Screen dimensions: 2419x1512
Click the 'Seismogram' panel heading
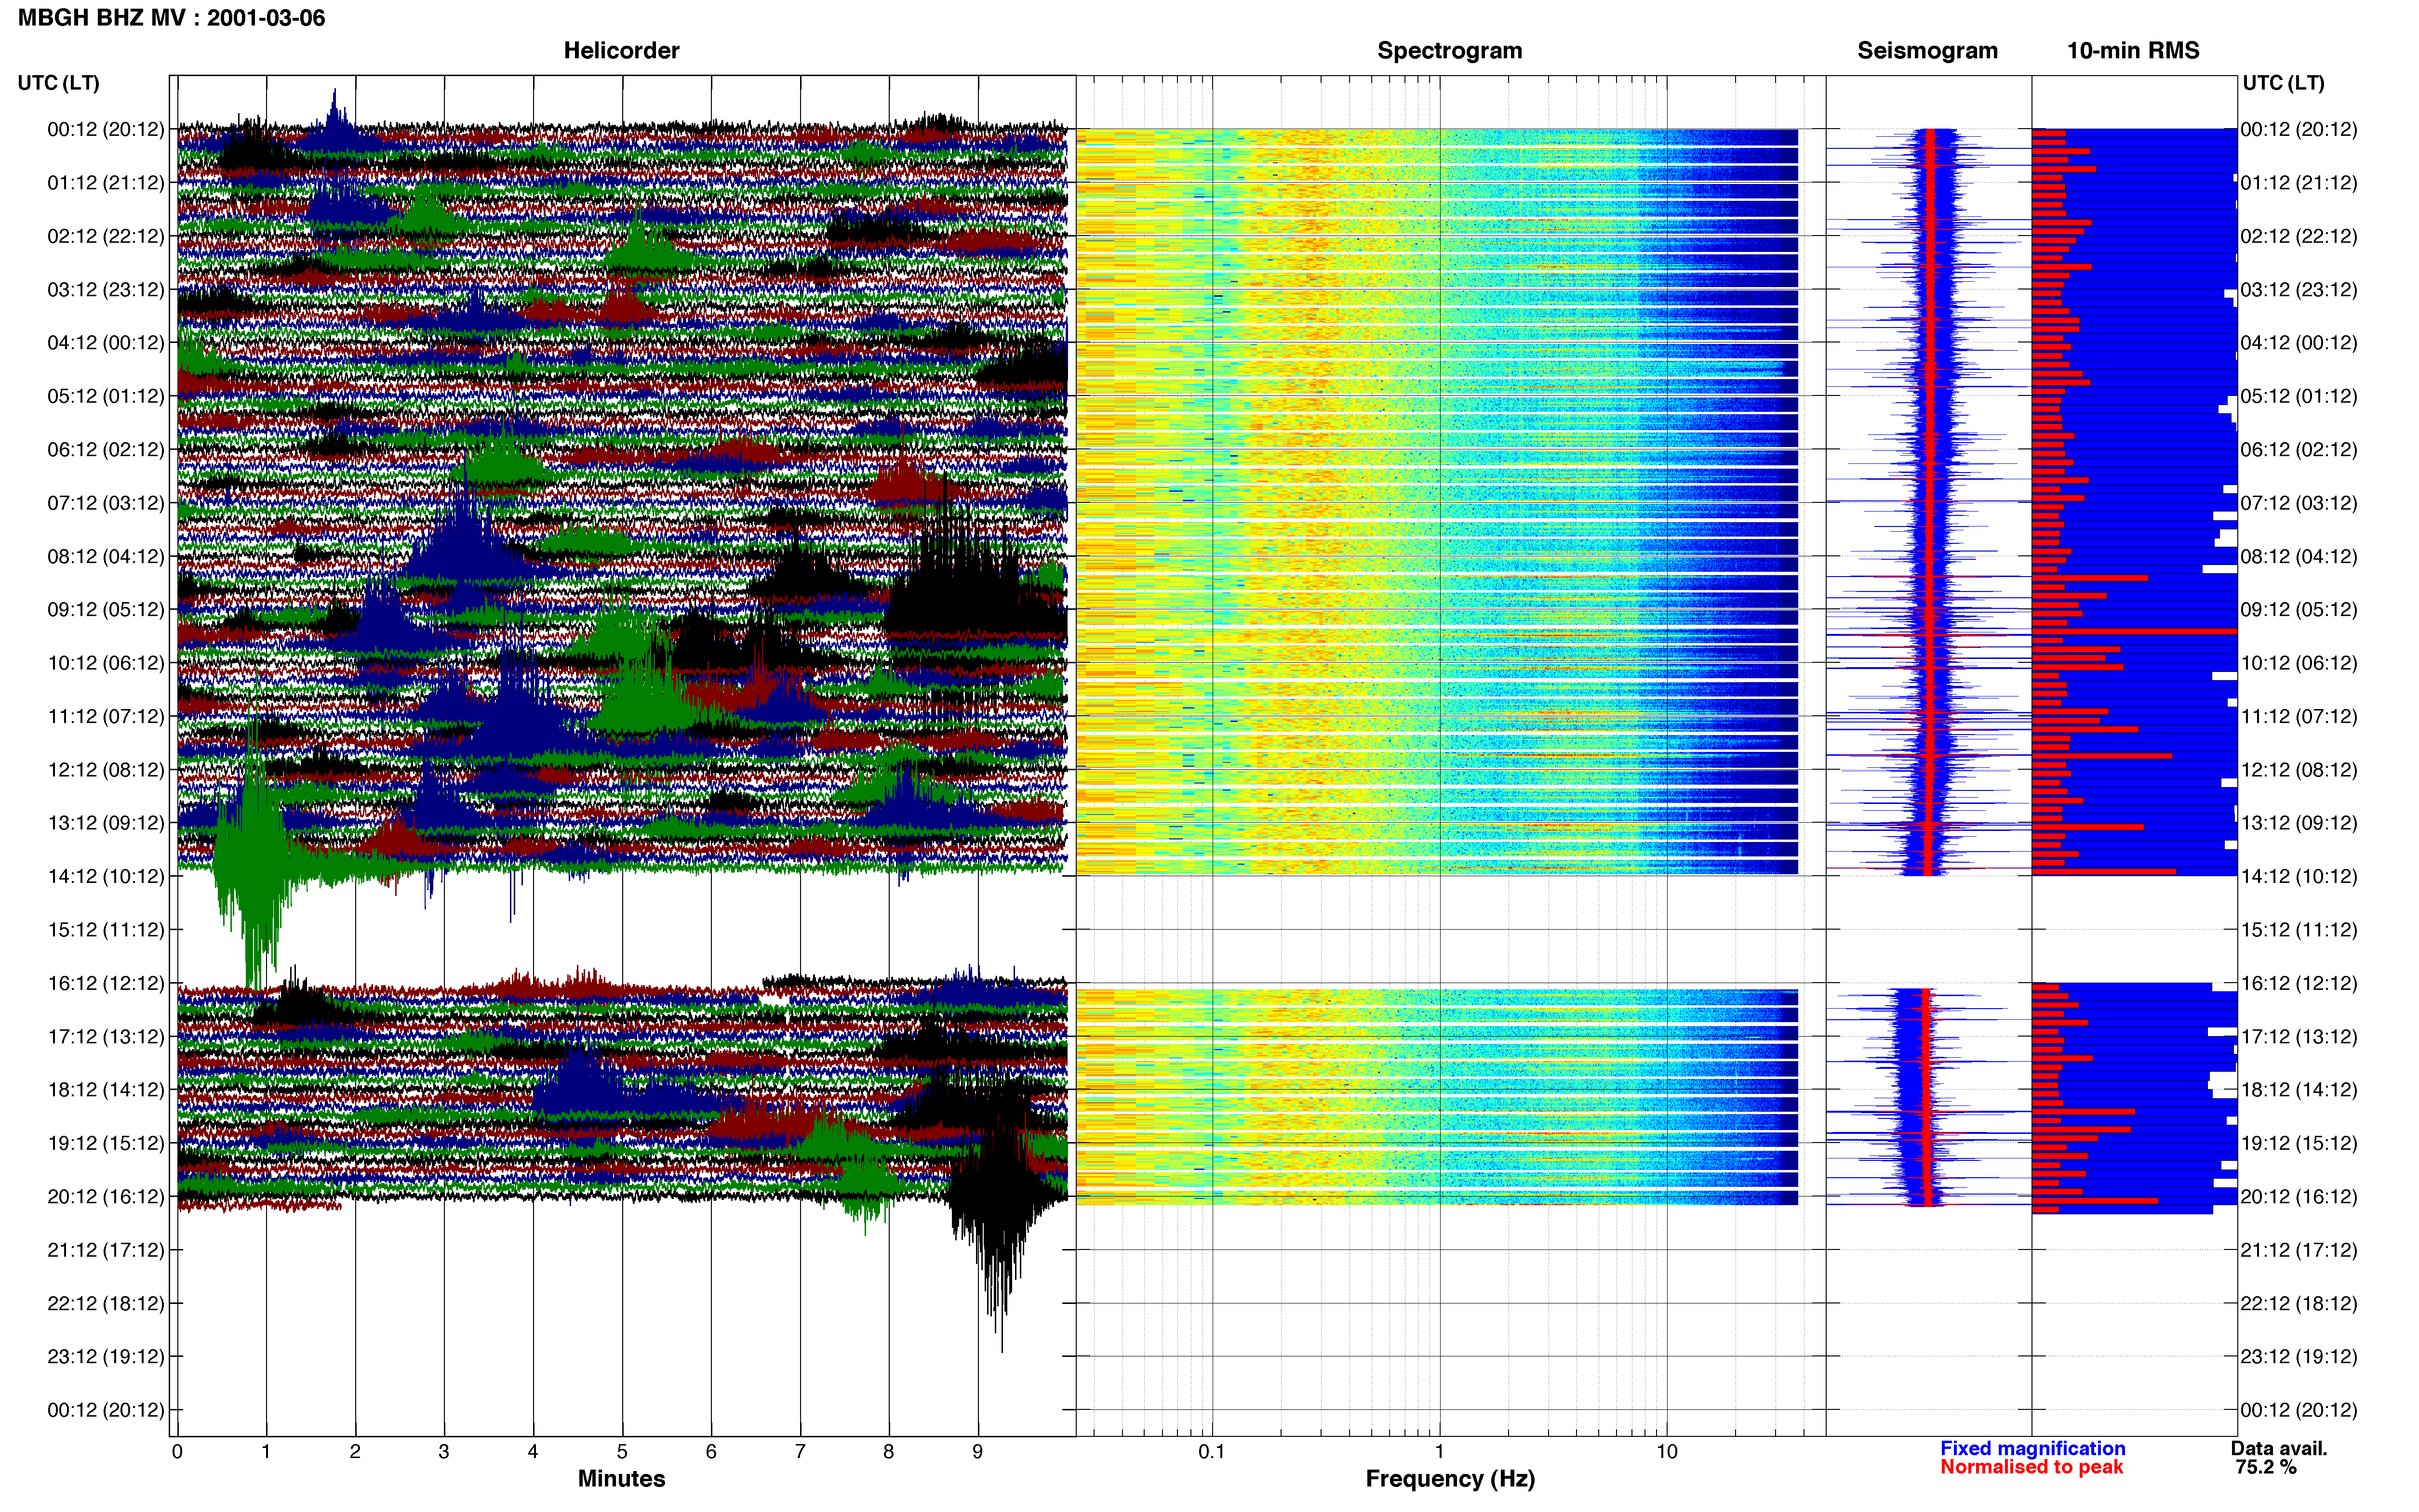[x=1927, y=50]
